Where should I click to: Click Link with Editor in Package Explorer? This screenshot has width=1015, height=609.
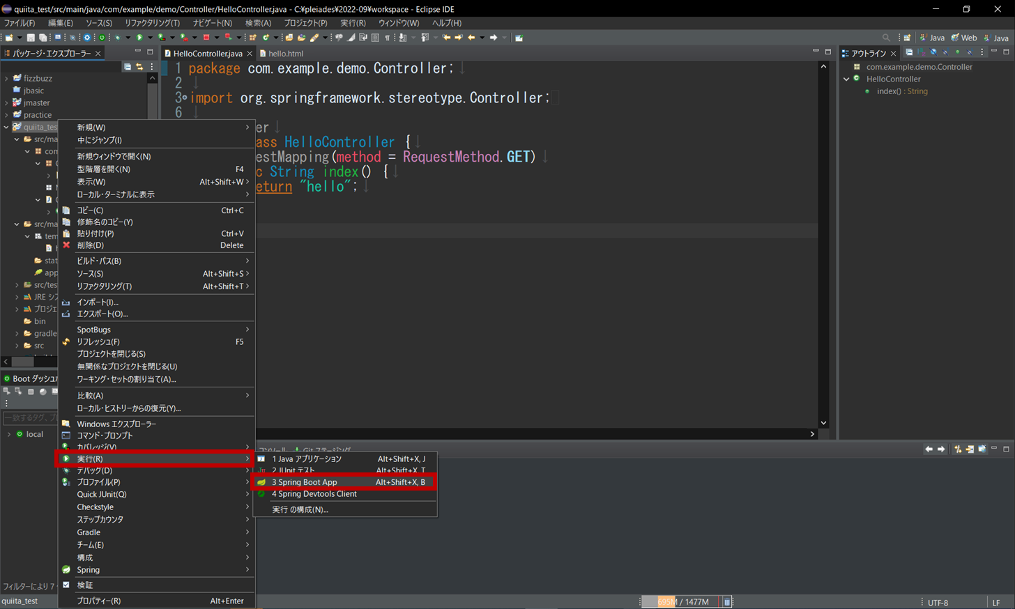point(139,67)
